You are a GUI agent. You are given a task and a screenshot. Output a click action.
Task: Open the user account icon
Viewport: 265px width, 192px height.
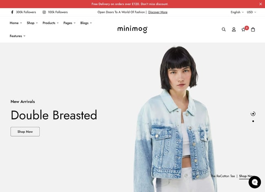pyautogui.click(x=234, y=29)
